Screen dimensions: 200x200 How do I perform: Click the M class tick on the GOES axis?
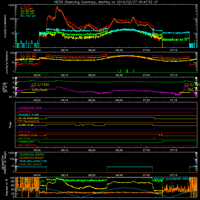(x=13, y=78)
